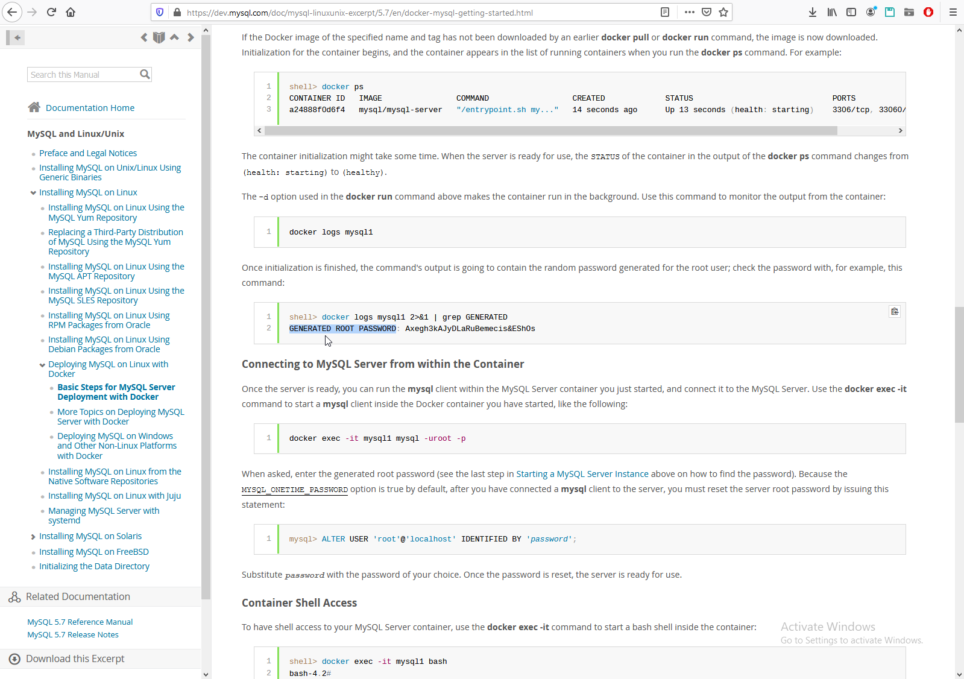The image size is (964, 679).
Task: Click the browser Forward arrow
Action: pyautogui.click(x=32, y=12)
